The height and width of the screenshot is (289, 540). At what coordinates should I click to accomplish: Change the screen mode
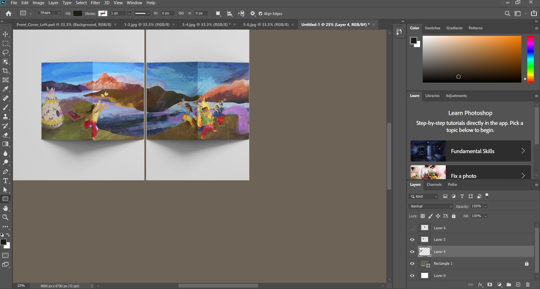[x=5, y=265]
